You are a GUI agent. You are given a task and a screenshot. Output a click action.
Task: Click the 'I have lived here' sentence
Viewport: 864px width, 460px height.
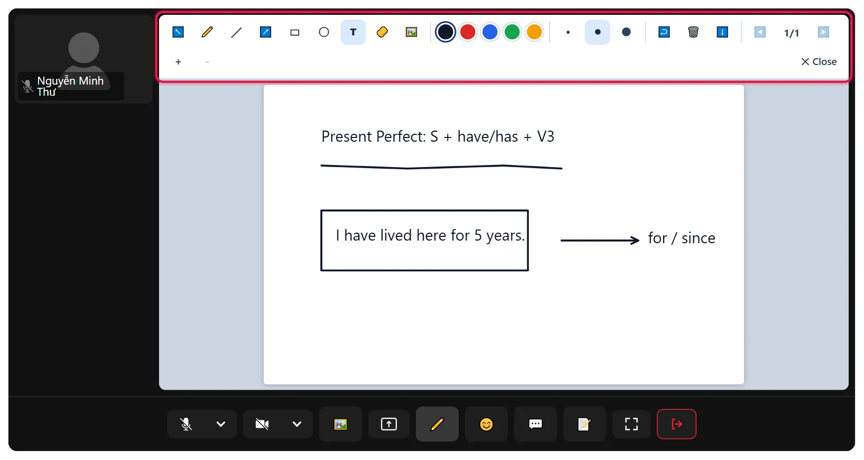(430, 236)
